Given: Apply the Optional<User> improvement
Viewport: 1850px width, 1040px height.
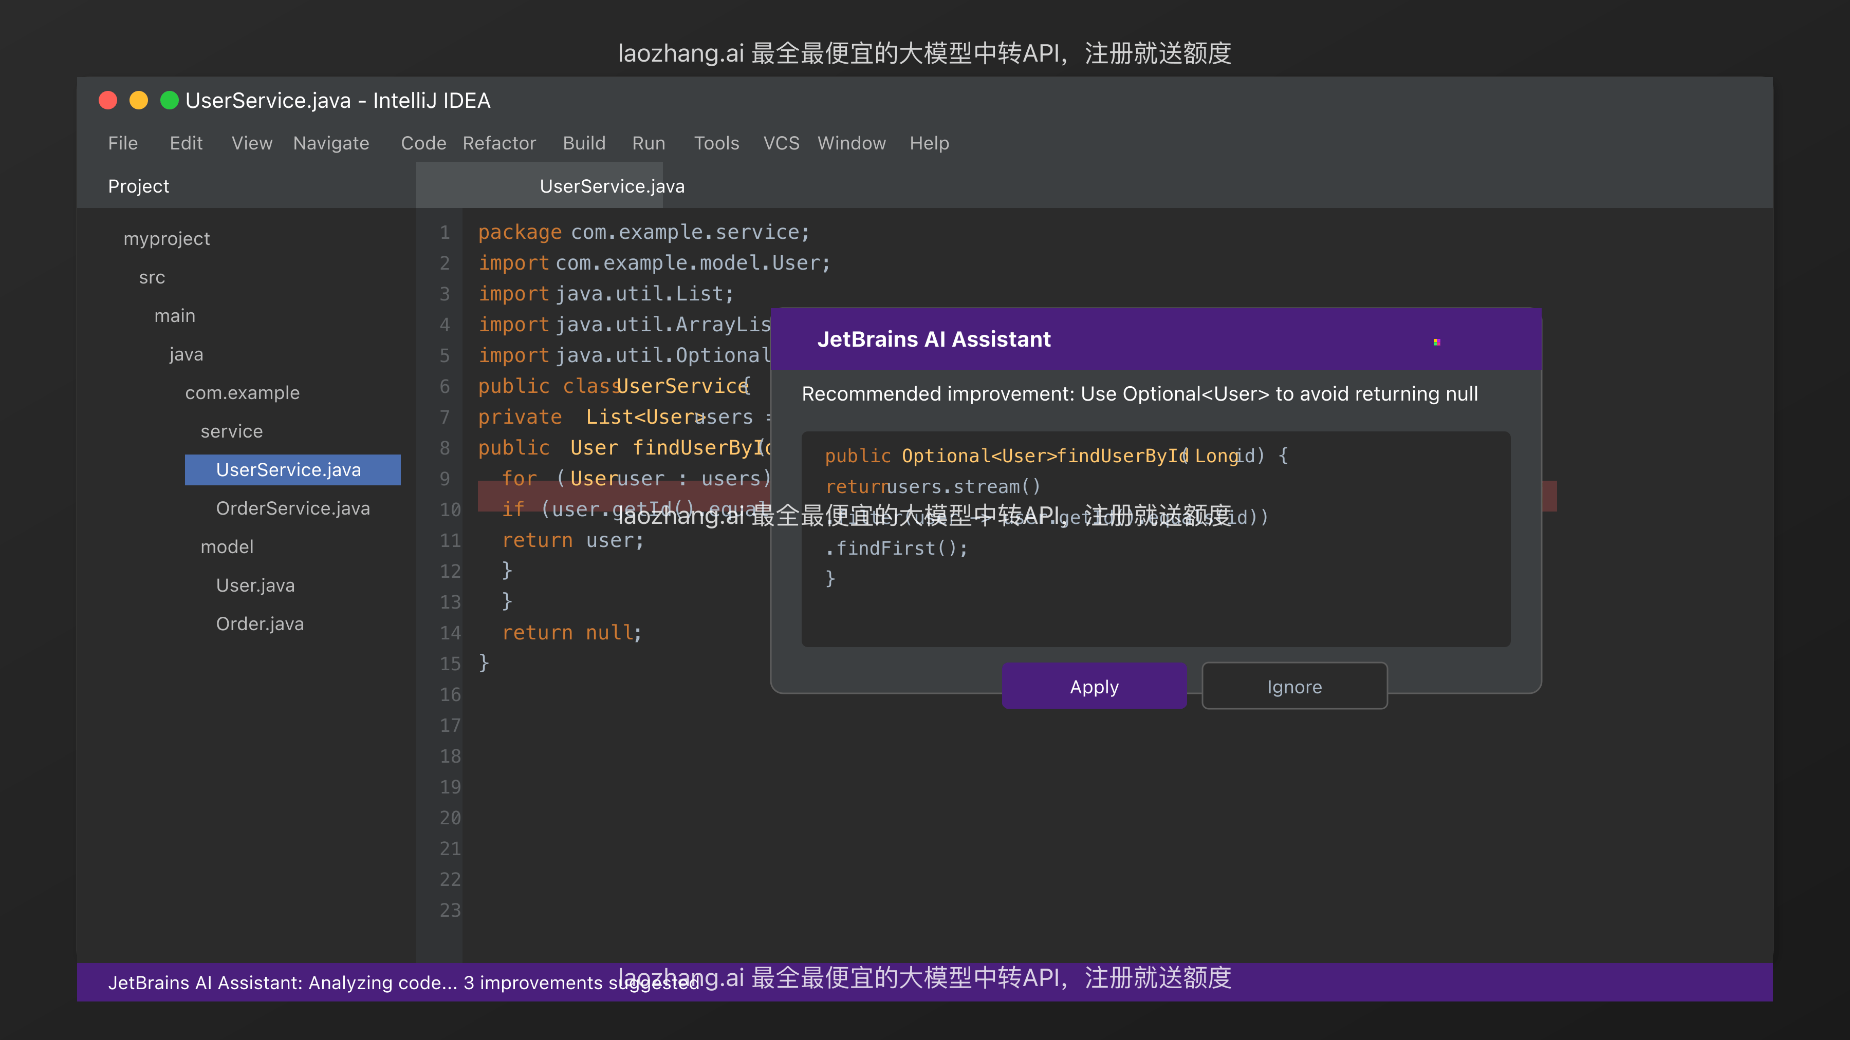Looking at the screenshot, I should coord(1094,686).
